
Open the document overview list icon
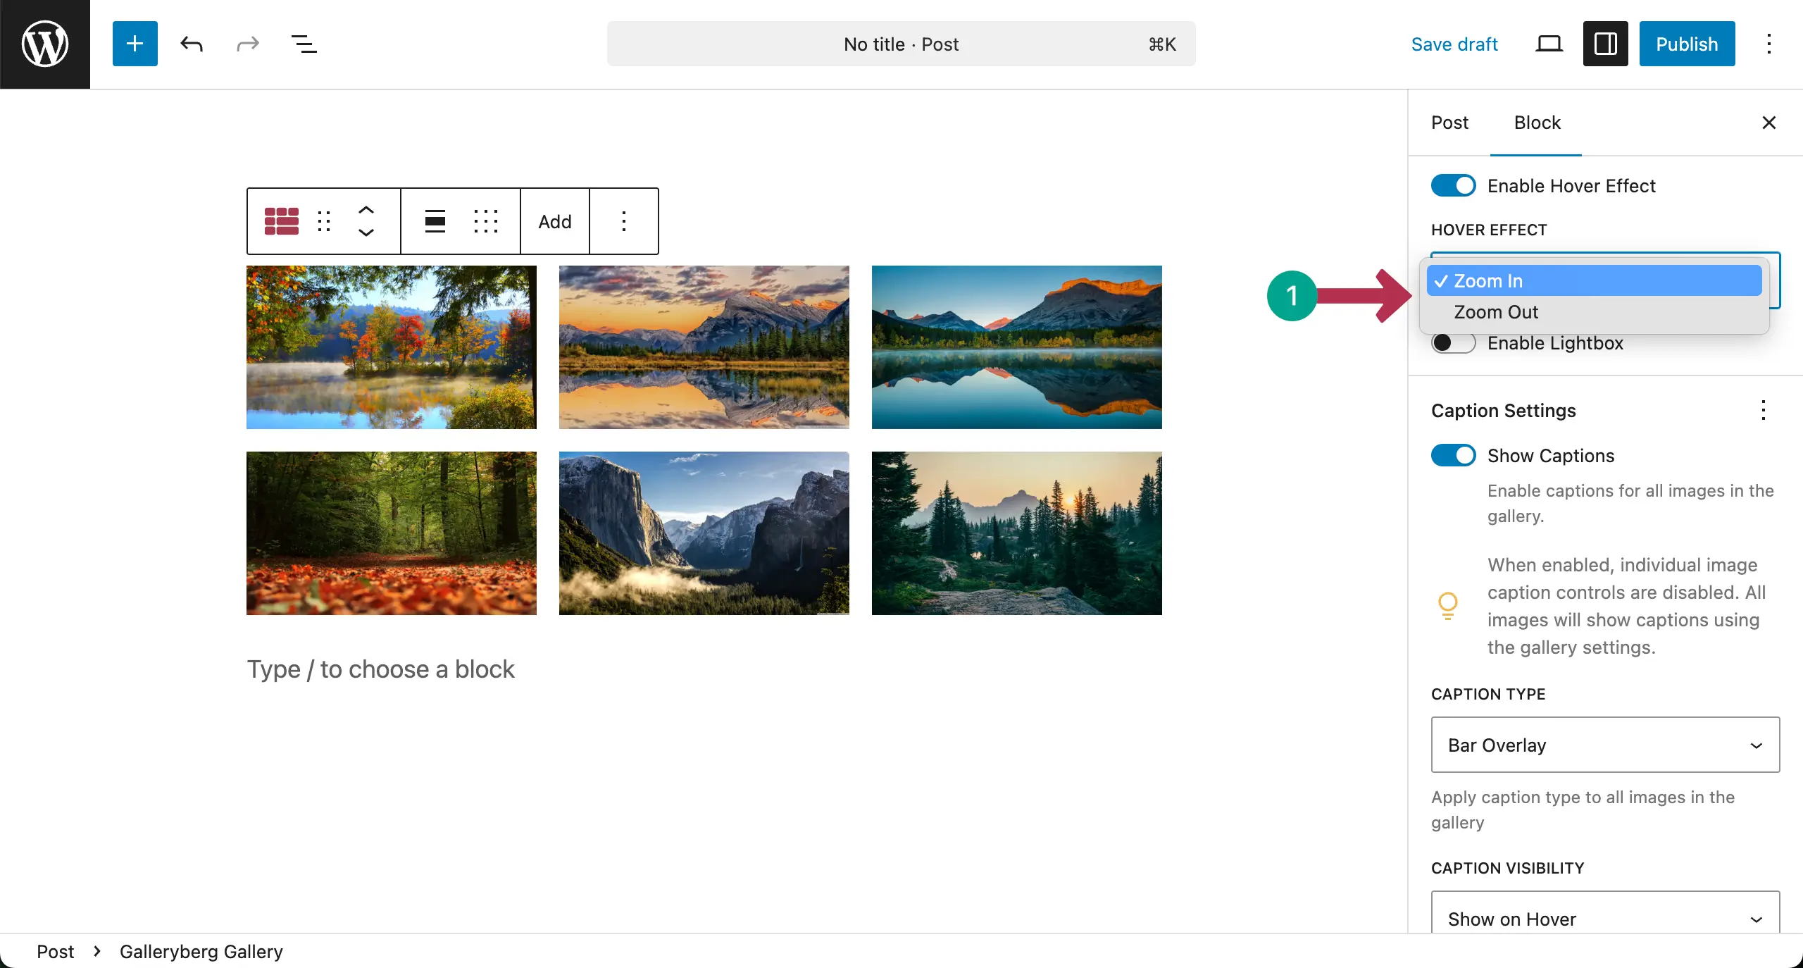point(304,44)
